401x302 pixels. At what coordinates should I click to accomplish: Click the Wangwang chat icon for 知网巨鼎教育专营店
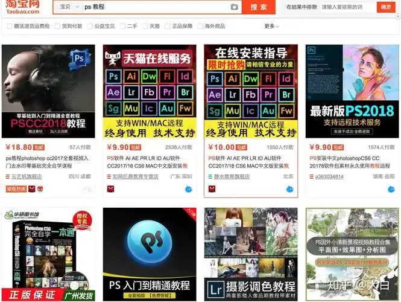point(189,189)
